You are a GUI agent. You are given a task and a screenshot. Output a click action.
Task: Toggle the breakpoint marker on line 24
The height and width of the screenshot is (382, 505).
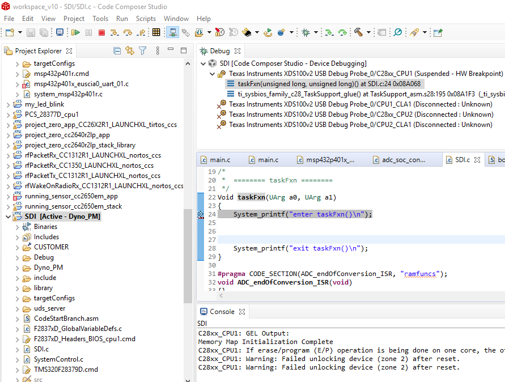(200, 214)
